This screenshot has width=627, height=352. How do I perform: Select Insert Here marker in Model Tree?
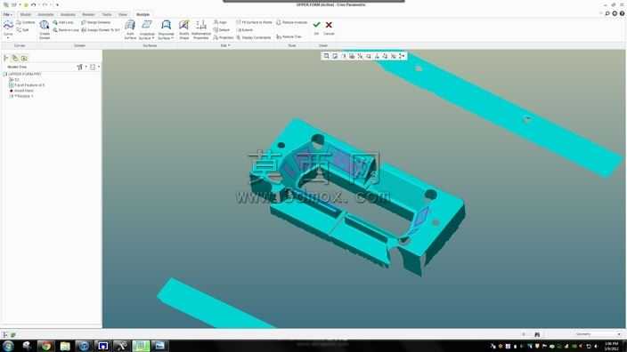21,91
